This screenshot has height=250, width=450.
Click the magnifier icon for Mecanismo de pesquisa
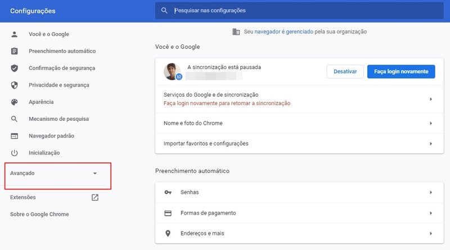pyautogui.click(x=15, y=119)
